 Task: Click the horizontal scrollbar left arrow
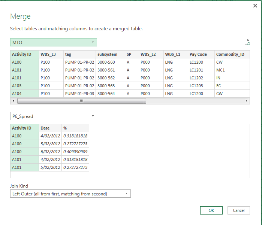[x=13, y=101]
